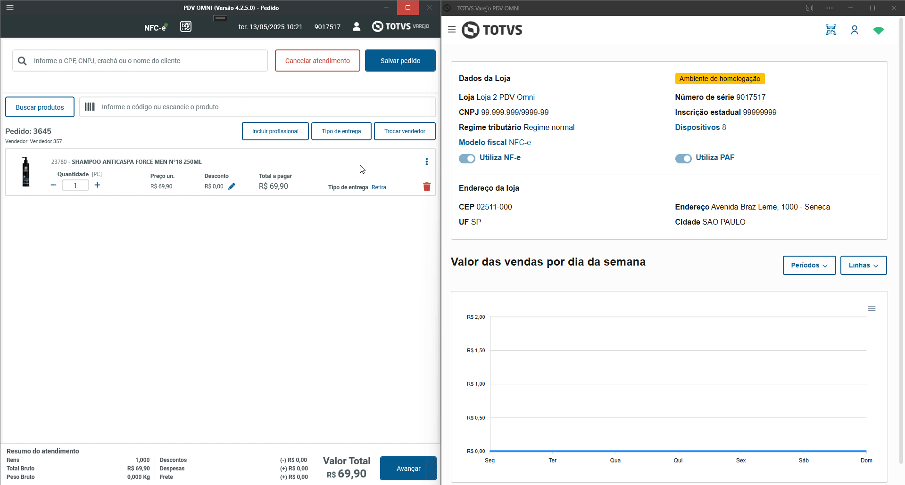This screenshot has width=905, height=485.
Task: Click Tipo de entrega button
Action: coord(341,131)
